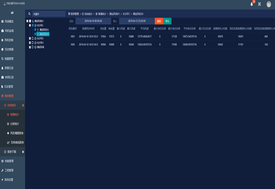Select the 分段统计 menu item
The height and width of the screenshot is (189, 275).
pos(12,124)
